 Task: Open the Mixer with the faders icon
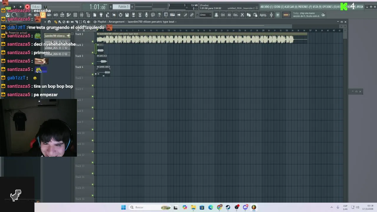pos(81,15)
